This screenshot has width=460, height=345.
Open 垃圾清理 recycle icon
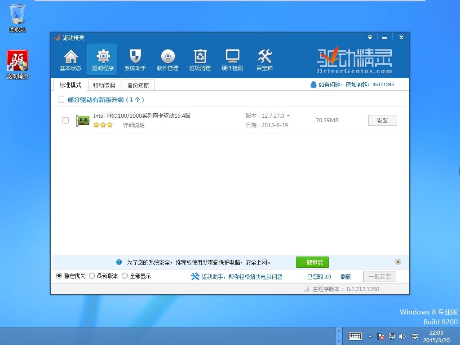click(x=200, y=60)
